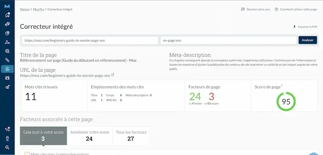
Task: Click the Moz Pro breadcrumb link
Action: point(38,9)
